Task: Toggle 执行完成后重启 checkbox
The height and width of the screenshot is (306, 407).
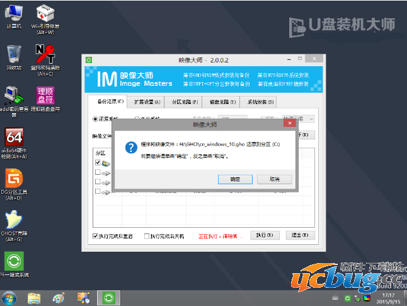Action: (x=95, y=236)
